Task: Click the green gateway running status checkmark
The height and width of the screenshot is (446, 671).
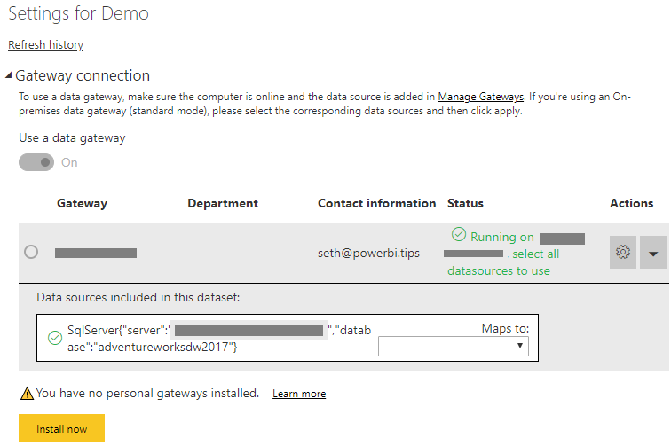Action: (x=459, y=235)
